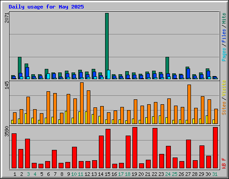Click the red KBytes bar for day 14

[102, 152]
